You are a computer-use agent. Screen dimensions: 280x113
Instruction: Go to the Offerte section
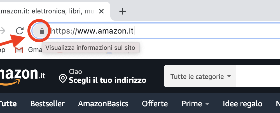tap(155, 103)
